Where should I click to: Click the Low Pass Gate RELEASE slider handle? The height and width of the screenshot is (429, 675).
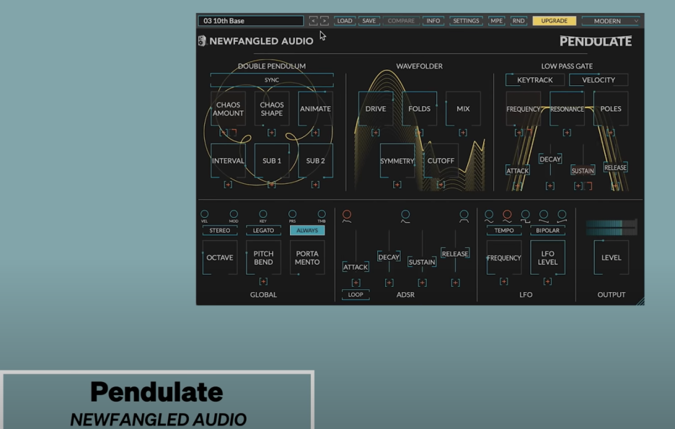[616, 167]
